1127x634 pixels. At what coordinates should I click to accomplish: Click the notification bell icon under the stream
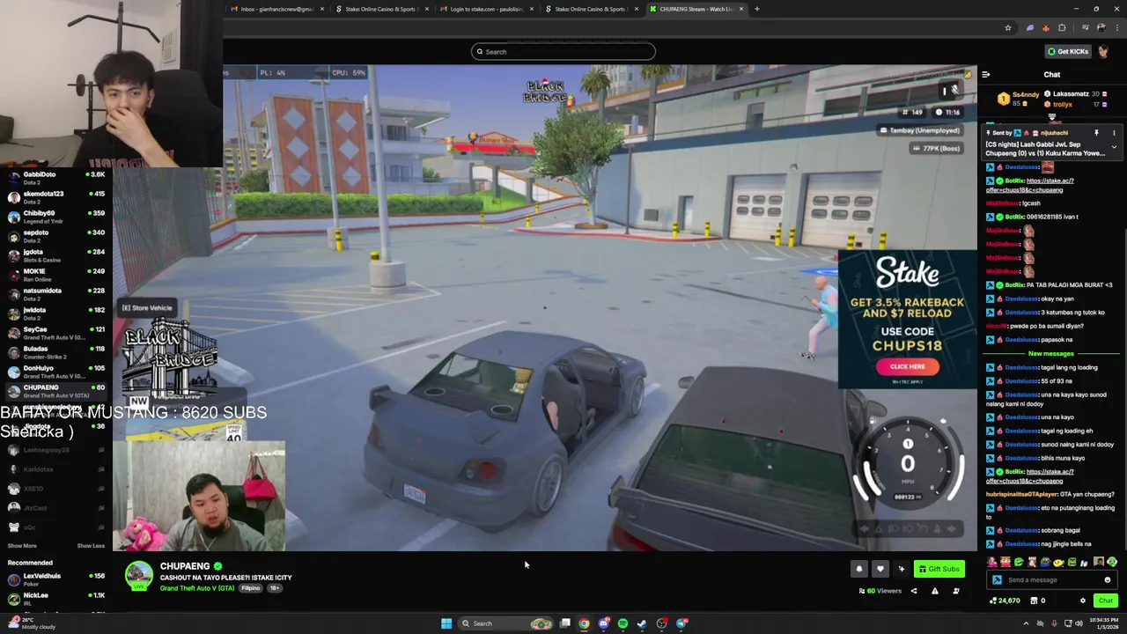tap(859, 569)
